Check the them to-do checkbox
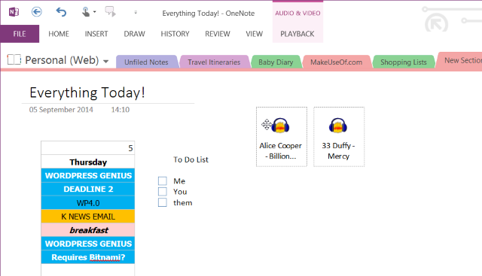This screenshot has width=482, height=276. pos(163,202)
